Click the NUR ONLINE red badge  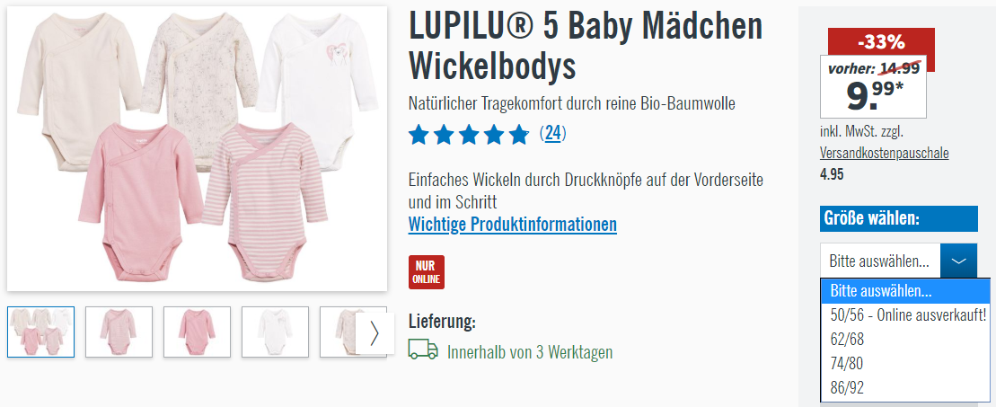(x=427, y=272)
